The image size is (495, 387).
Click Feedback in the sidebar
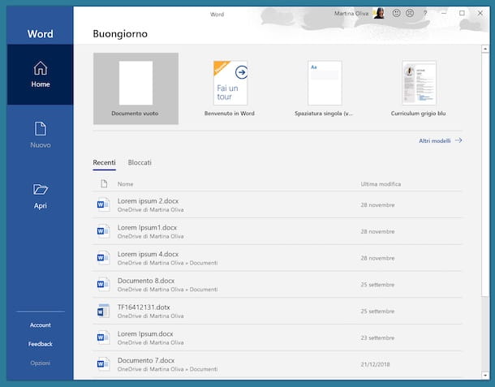[x=40, y=343]
